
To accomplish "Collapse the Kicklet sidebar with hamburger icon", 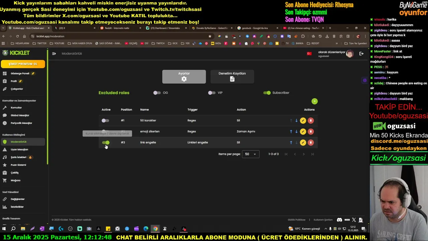I will pyautogui.click(x=54, y=54).
